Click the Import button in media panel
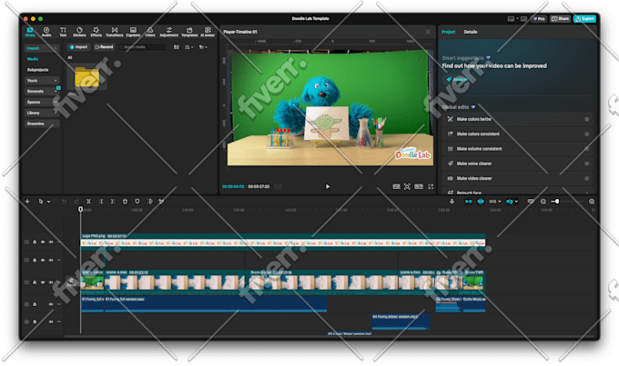619x366 pixels. [78, 47]
